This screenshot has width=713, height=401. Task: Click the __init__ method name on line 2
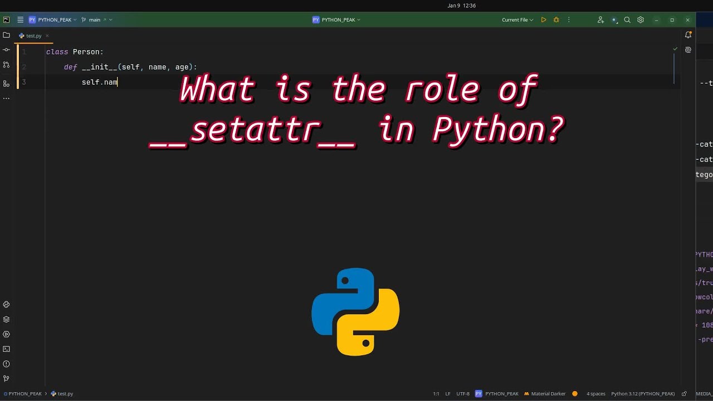(99, 67)
